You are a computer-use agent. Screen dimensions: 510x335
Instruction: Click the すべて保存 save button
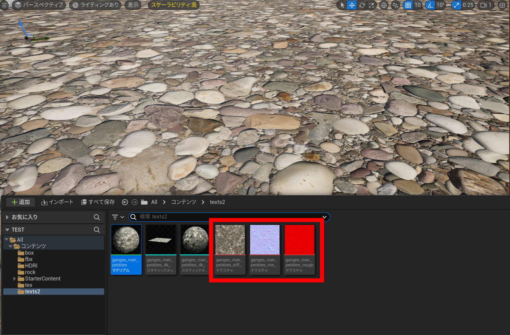coord(98,202)
